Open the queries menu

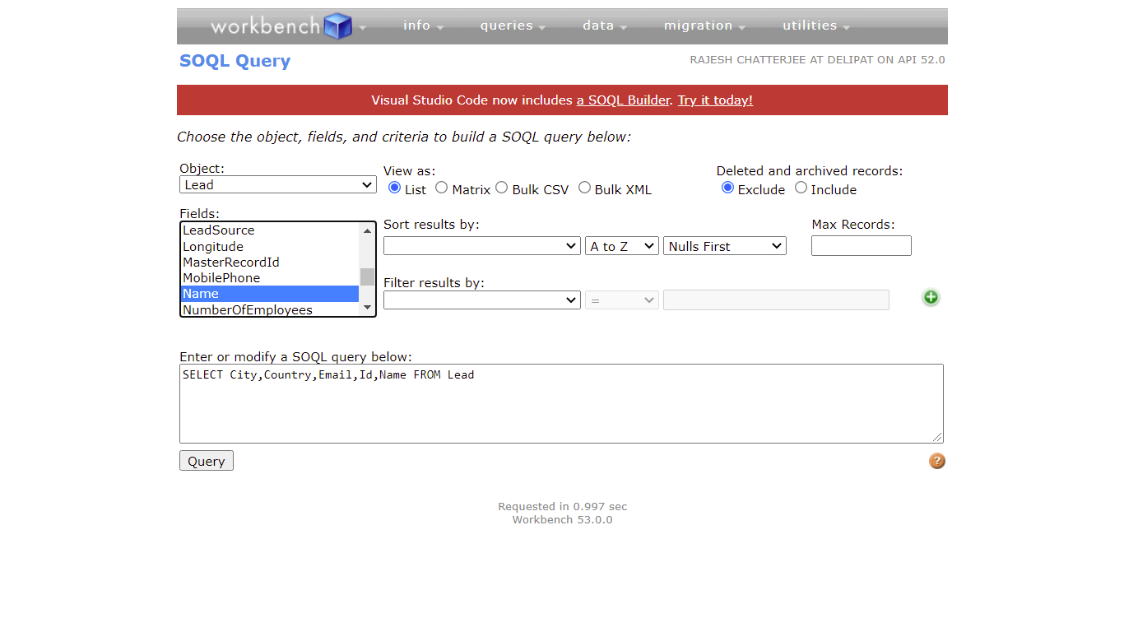pos(513,26)
